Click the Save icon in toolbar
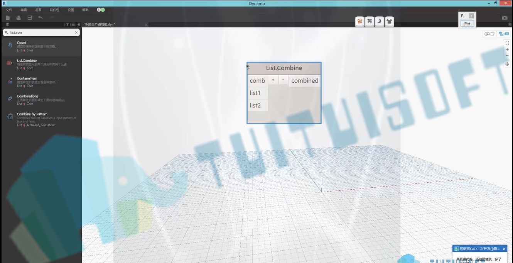Screen dimensions: 513x263 click(30, 18)
